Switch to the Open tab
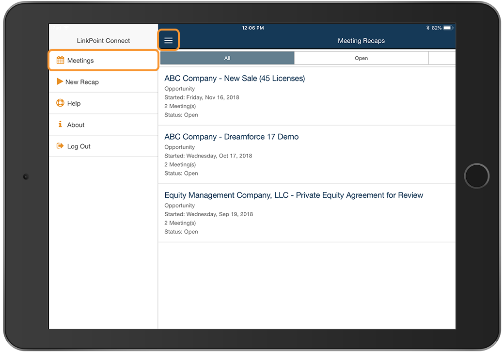Image resolution: width=503 pixels, height=352 pixels. [361, 58]
